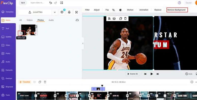The width and height of the screenshot is (197, 100).
Task: Zoom out timeline with minus icon
Action: pyautogui.click(x=192, y=82)
